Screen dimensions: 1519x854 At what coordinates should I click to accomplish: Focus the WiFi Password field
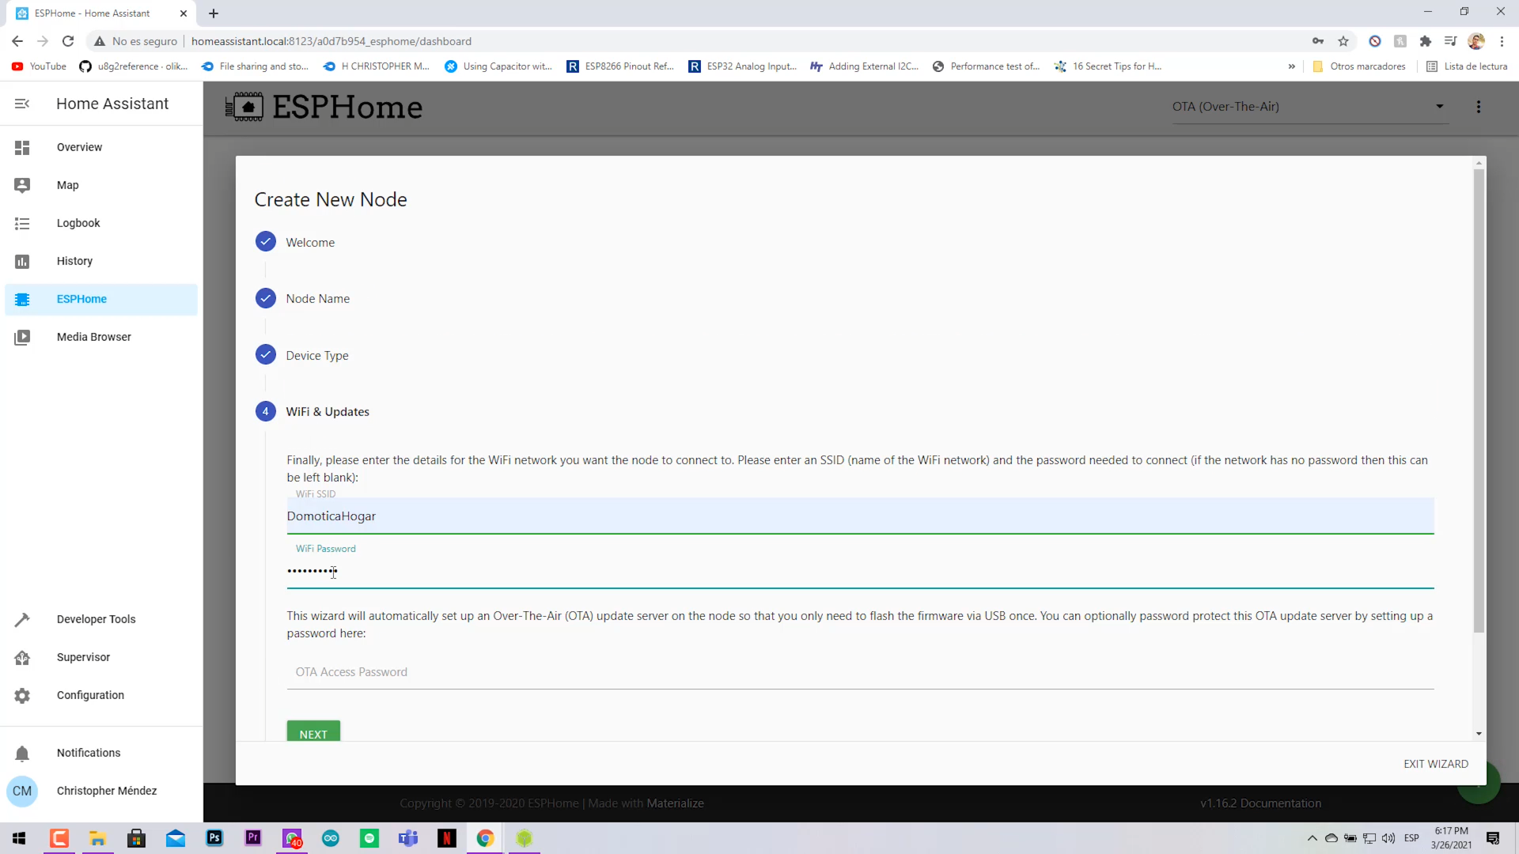(860, 571)
